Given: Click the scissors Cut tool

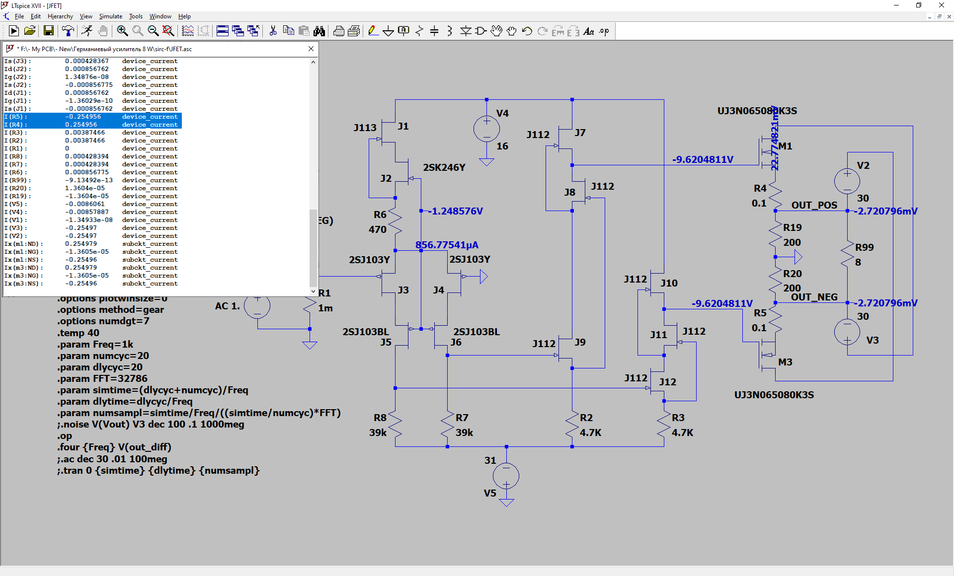Looking at the screenshot, I should (273, 31).
